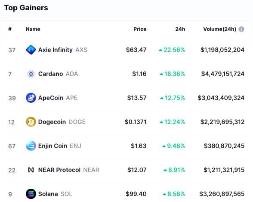The height and width of the screenshot is (202, 253).
Task: Sort the table by Price column
Action: pos(140,29)
